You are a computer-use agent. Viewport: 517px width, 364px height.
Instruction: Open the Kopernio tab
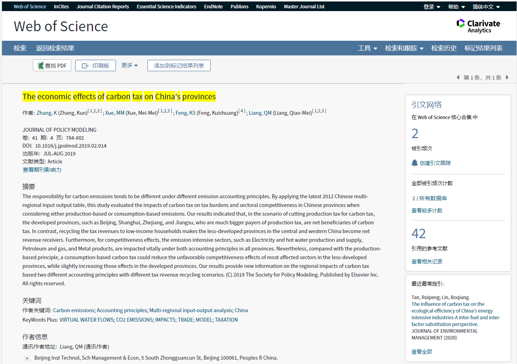(266, 6)
